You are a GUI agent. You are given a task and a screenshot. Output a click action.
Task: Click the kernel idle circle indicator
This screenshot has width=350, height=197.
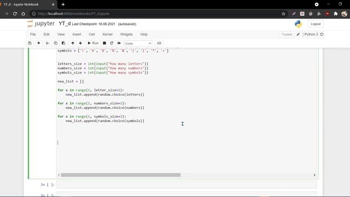coord(322,34)
